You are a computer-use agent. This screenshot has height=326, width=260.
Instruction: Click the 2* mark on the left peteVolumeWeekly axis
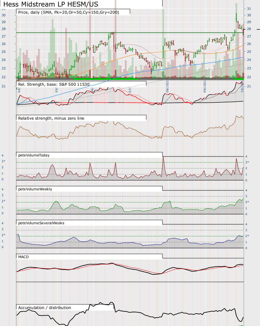pyautogui.click(x=4, y=201)
